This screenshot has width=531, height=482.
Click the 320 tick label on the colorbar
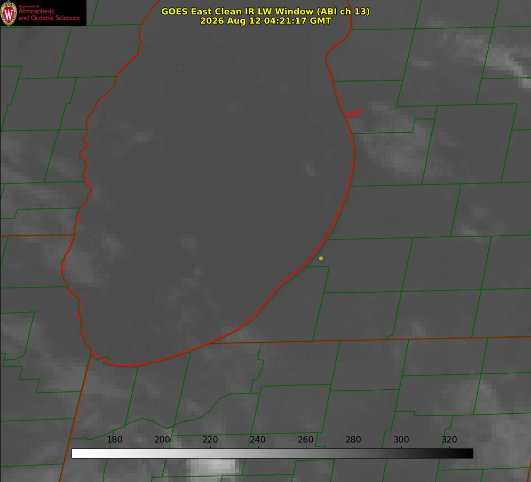pos(449,439)
